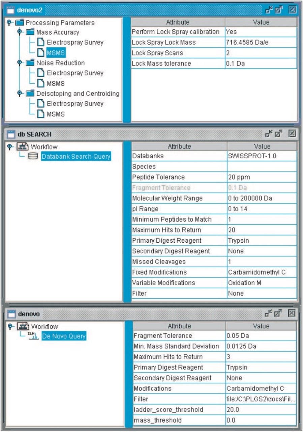
Task: Select MSMS under Noise Reduction
Action: tap(56, 83)
